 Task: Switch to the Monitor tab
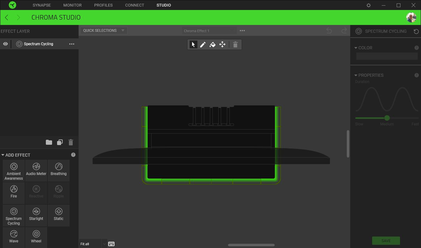pyautogui.click(x=72, y=5)
